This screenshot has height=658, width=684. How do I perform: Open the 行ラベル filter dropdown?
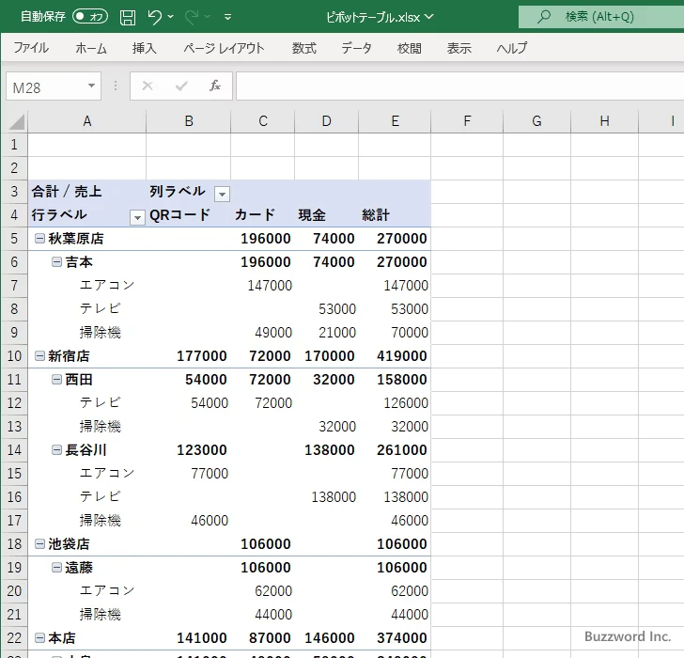[137, 217]
